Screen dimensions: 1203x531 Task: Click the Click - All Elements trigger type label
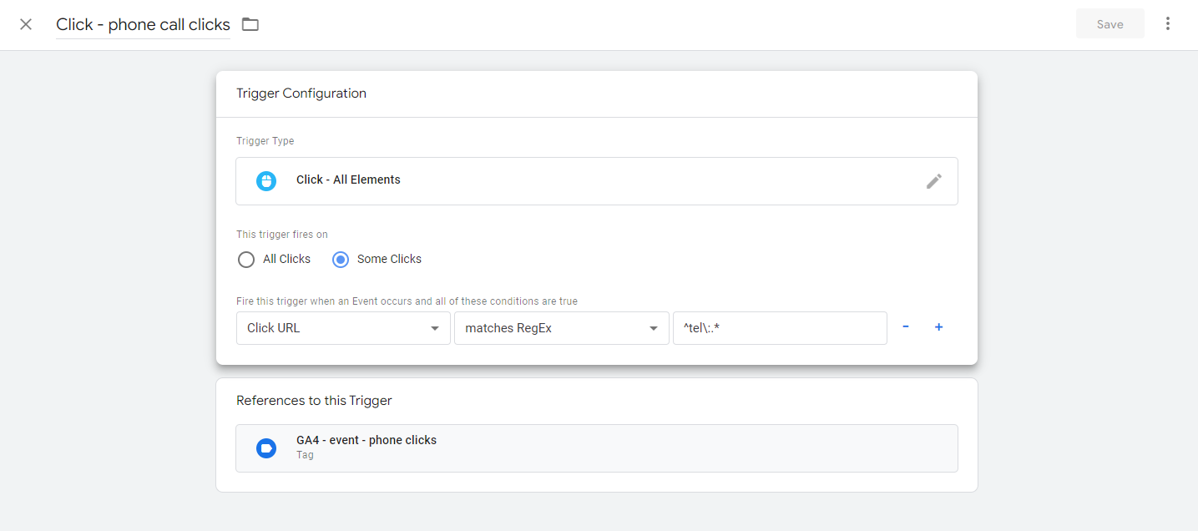[348, 180]
